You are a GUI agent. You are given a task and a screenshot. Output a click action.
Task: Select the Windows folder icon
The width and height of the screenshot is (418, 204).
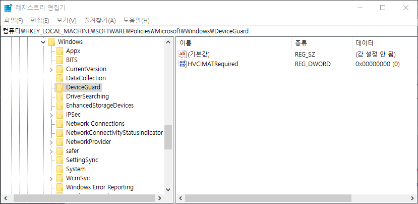pos(51,41)
